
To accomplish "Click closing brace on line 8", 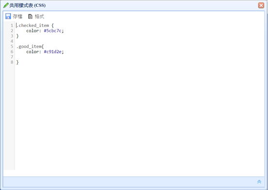I will coord(17,62).
